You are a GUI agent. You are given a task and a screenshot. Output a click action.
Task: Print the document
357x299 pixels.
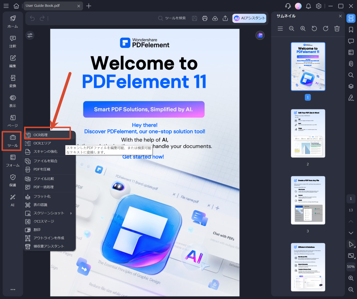click(x=205, y=18)
